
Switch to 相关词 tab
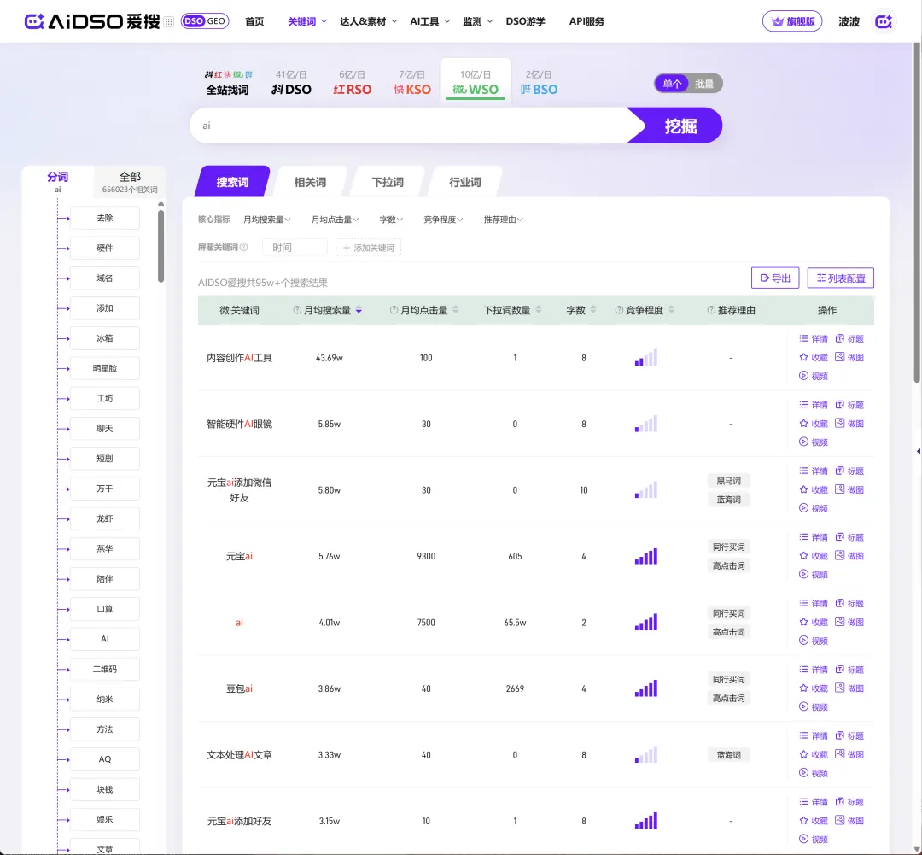(x=310, y=182)
